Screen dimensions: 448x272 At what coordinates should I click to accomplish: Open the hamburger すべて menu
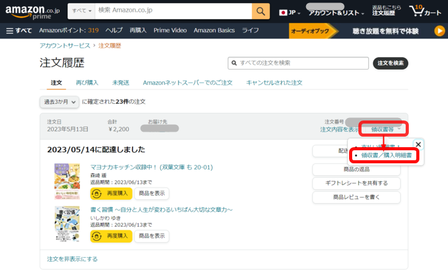pos(19,30)
